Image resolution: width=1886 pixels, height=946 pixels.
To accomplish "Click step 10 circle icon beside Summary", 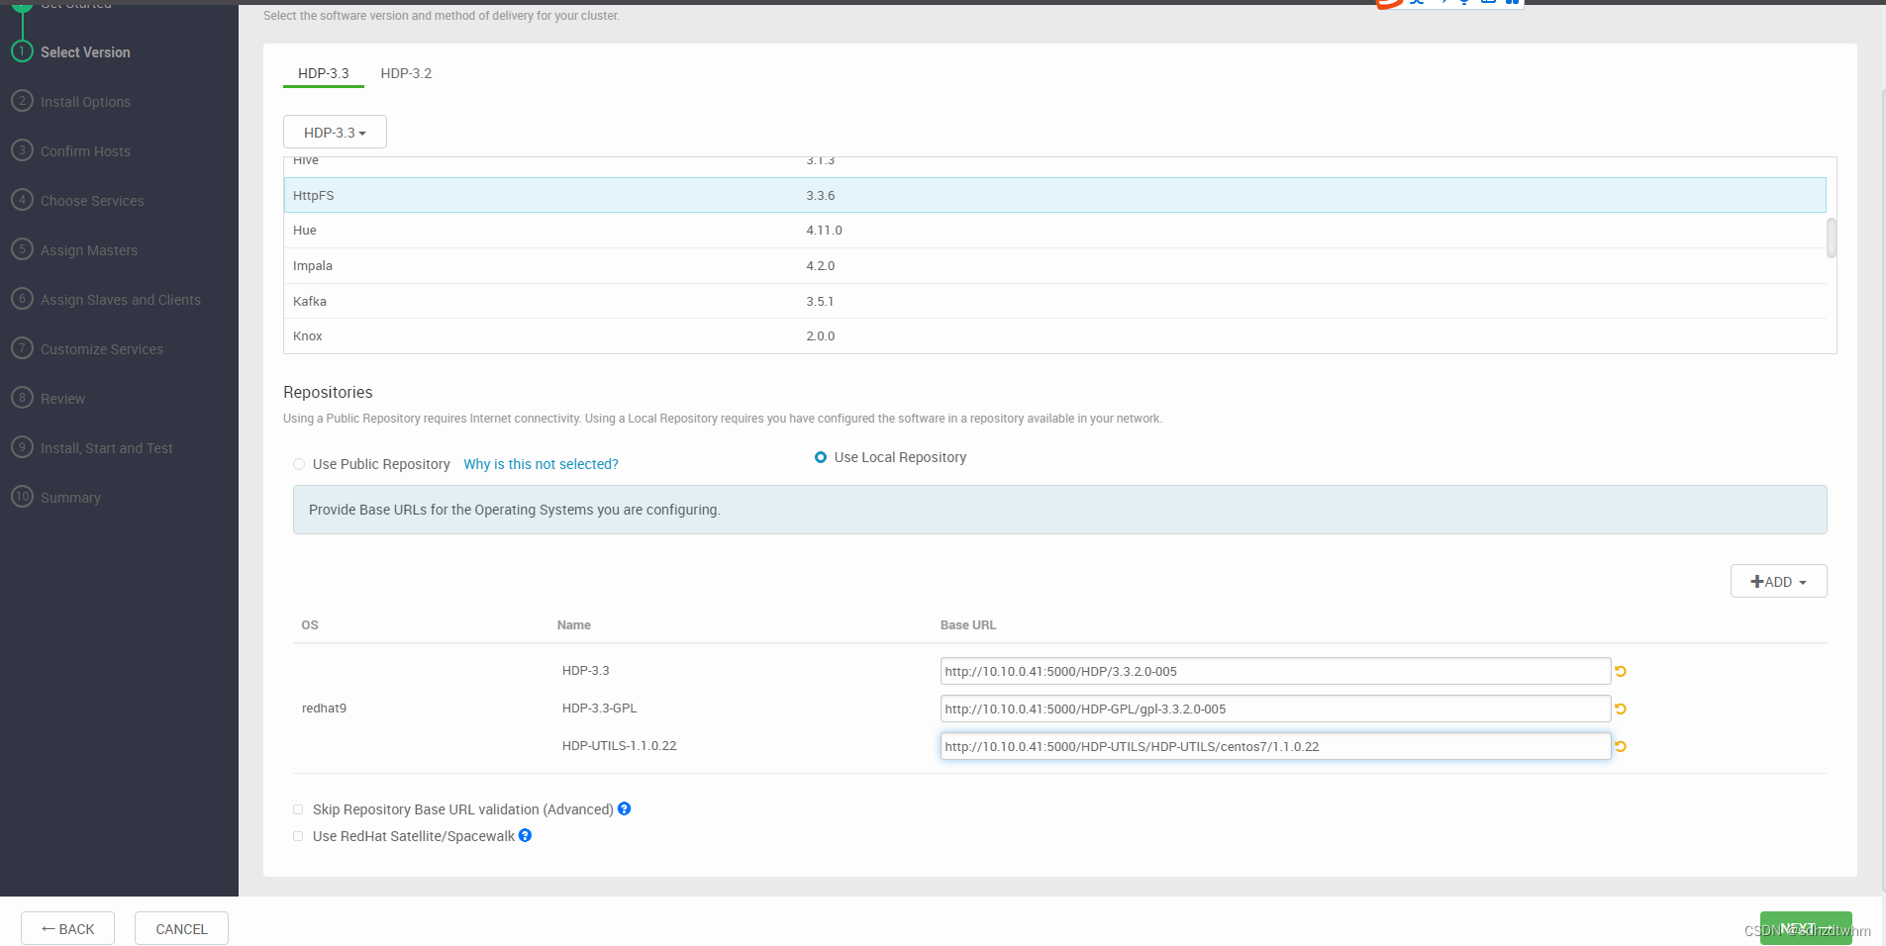I will coord(22,497).
